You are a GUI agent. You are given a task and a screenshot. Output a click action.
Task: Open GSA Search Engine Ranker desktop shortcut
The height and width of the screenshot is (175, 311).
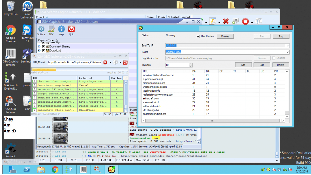11,81
